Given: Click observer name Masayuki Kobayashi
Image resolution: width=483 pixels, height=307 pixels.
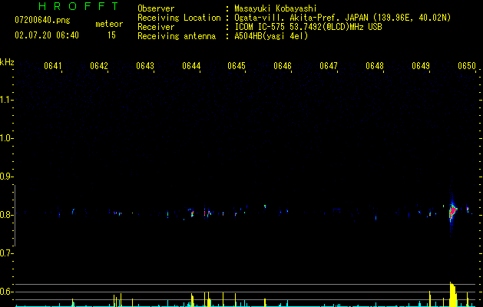Looking at the screenshot, I should [x=276, y=8].
